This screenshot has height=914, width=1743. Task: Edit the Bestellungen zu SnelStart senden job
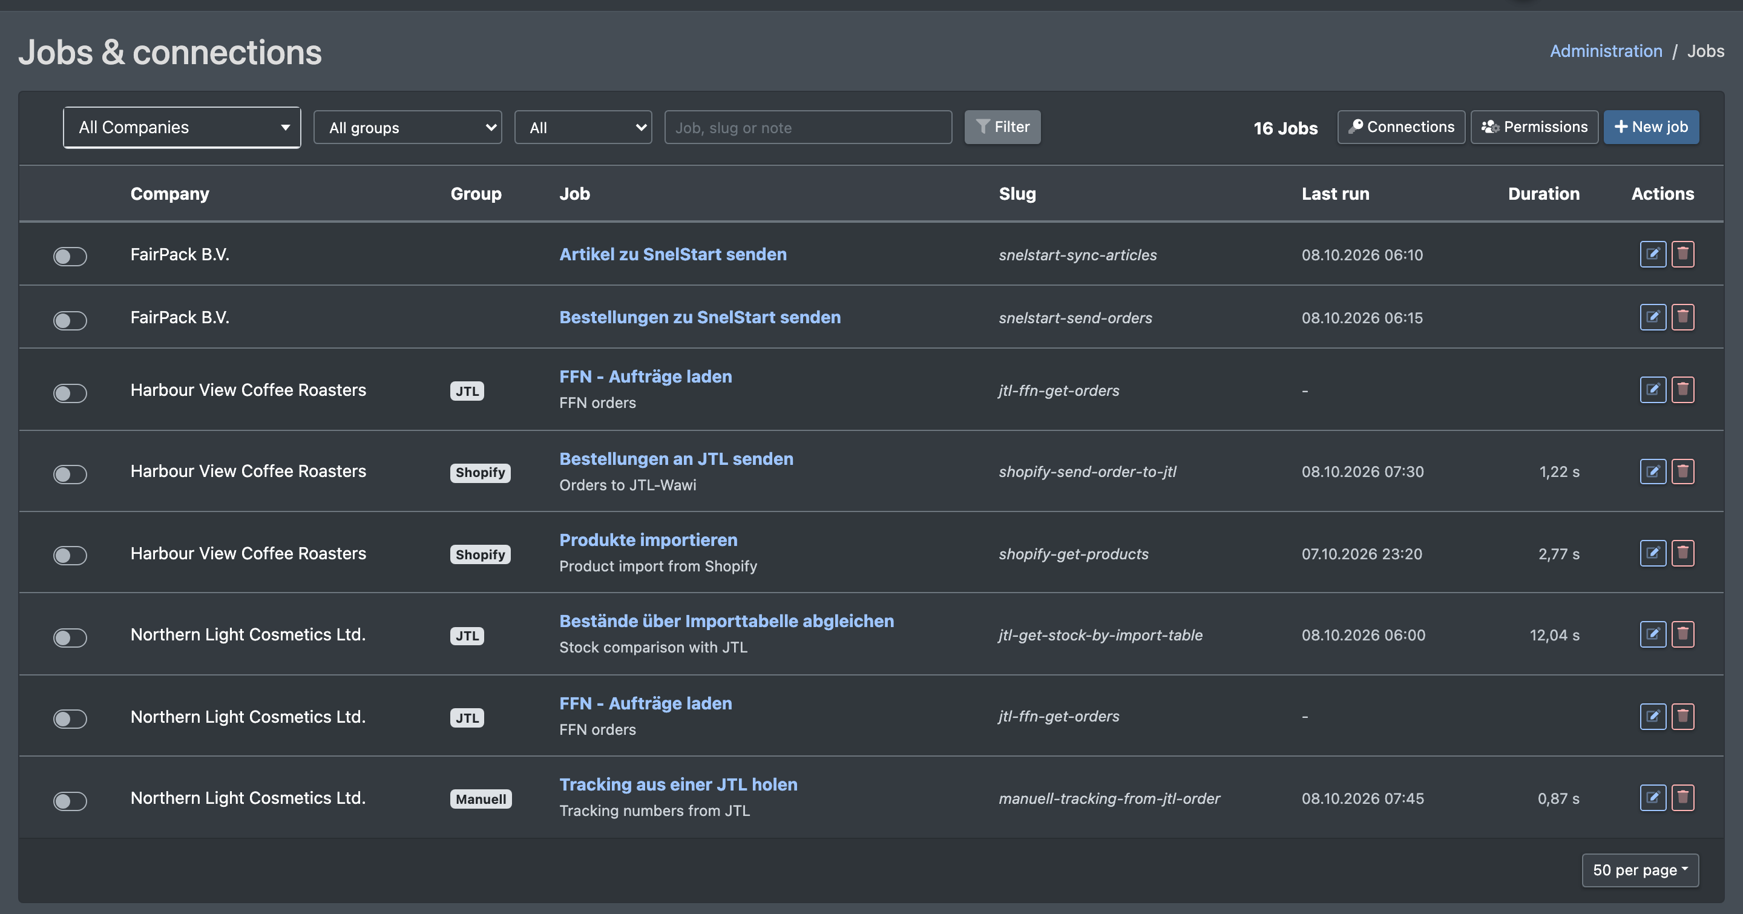pyautogui.click(x=1652, y=317)
